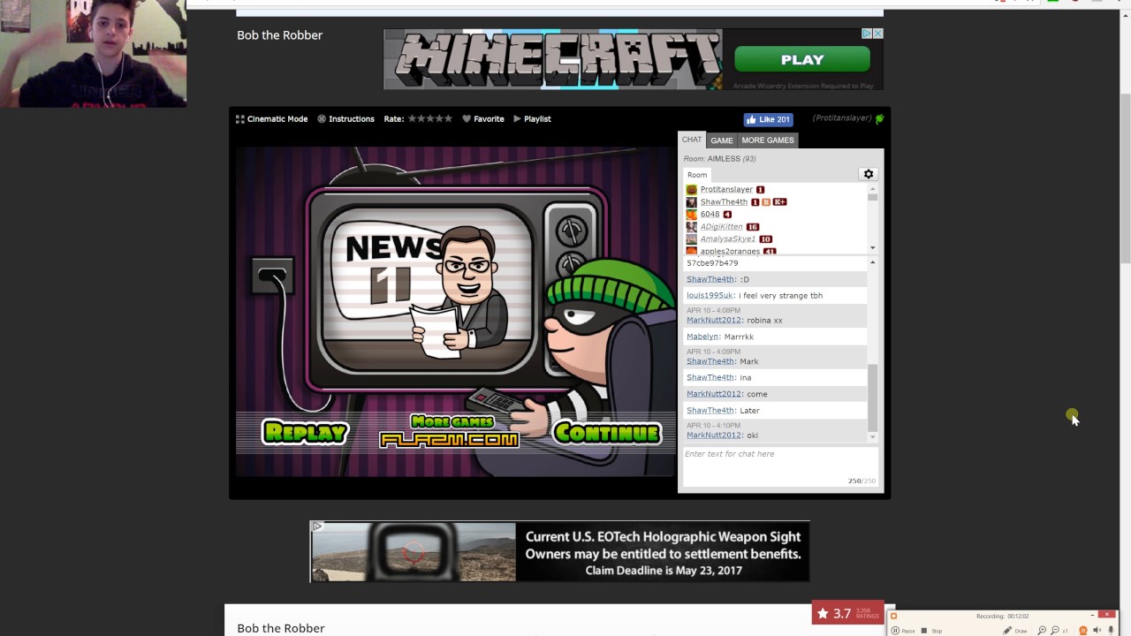Click the Facebook Like 201 button
Viewport: 1131px width, 636px height.
tap(768, 119)
